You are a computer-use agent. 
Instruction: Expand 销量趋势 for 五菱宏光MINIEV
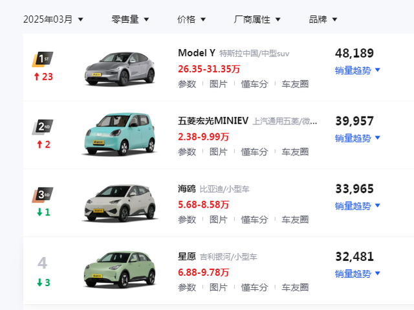358,138
